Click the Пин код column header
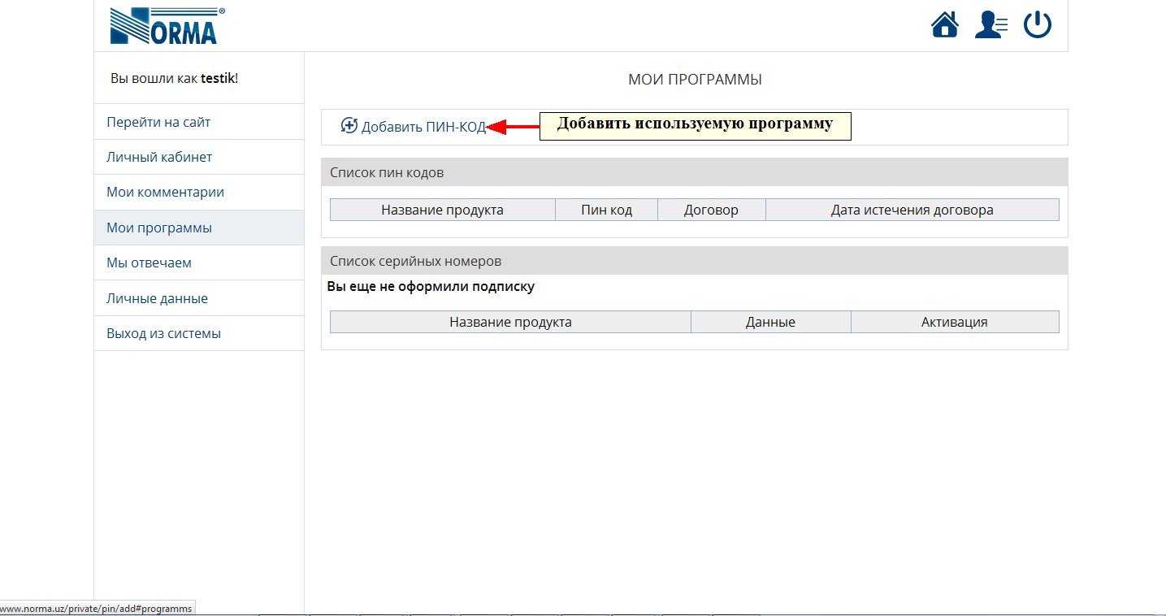The image size is (1166, 616). [606, 210]
